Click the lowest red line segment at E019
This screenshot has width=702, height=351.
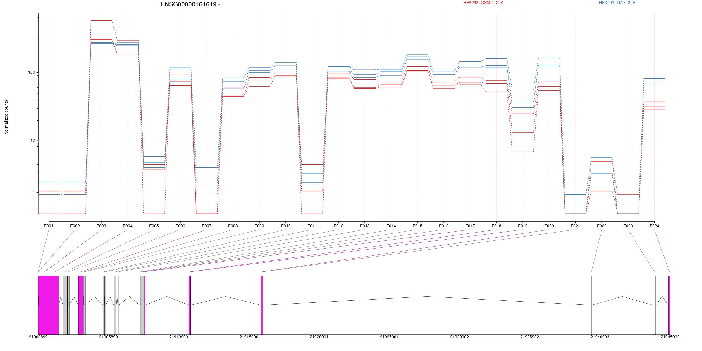point(523,152)
